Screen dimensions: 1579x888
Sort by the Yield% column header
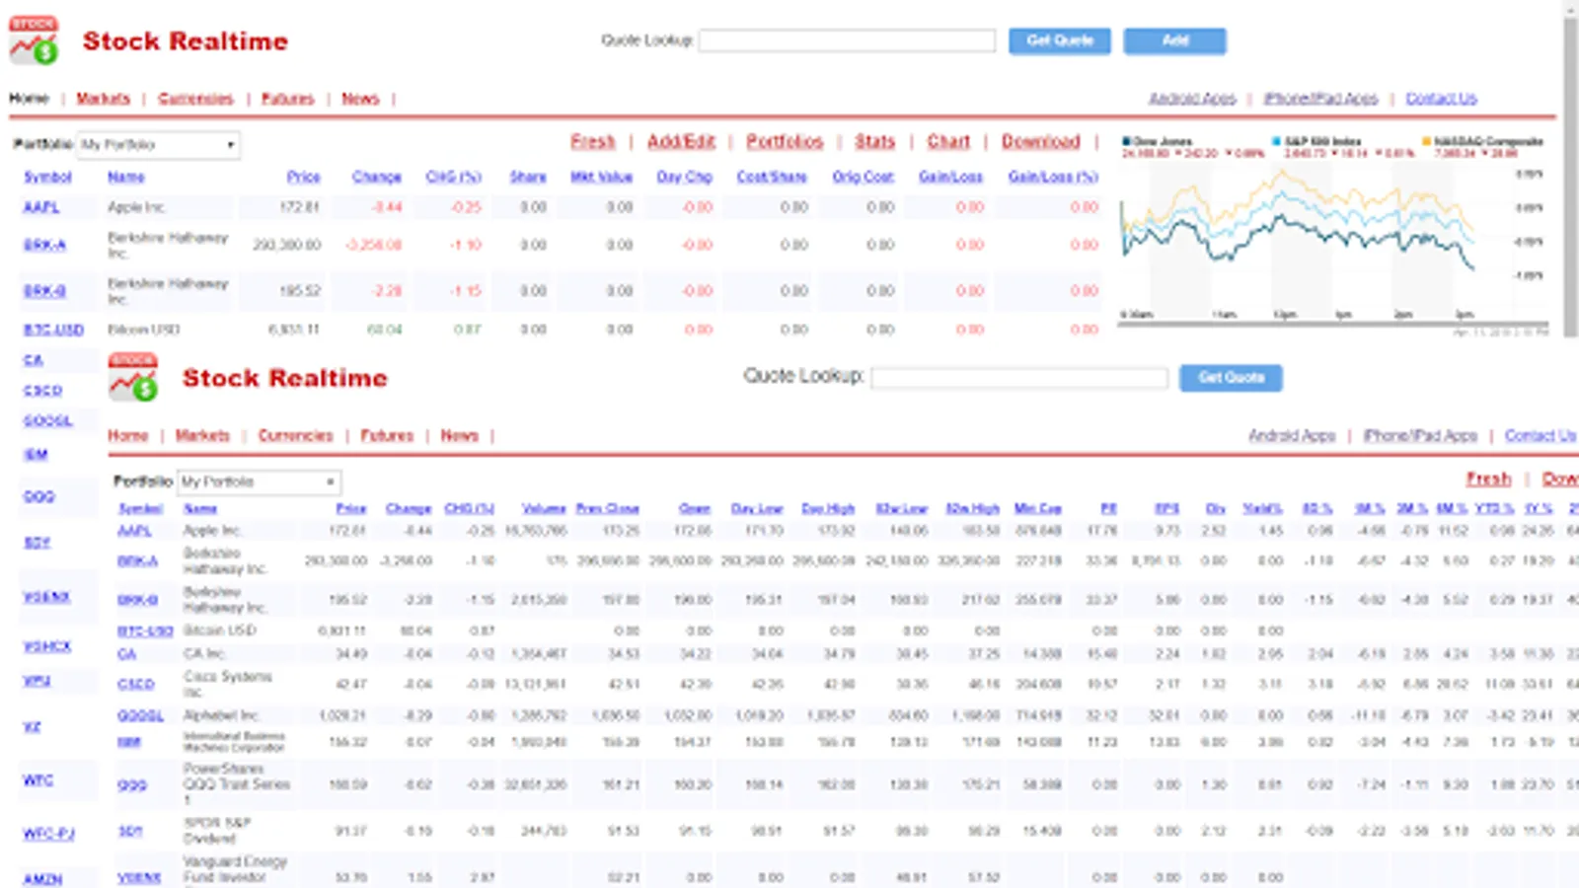[x=1262, y=508]
